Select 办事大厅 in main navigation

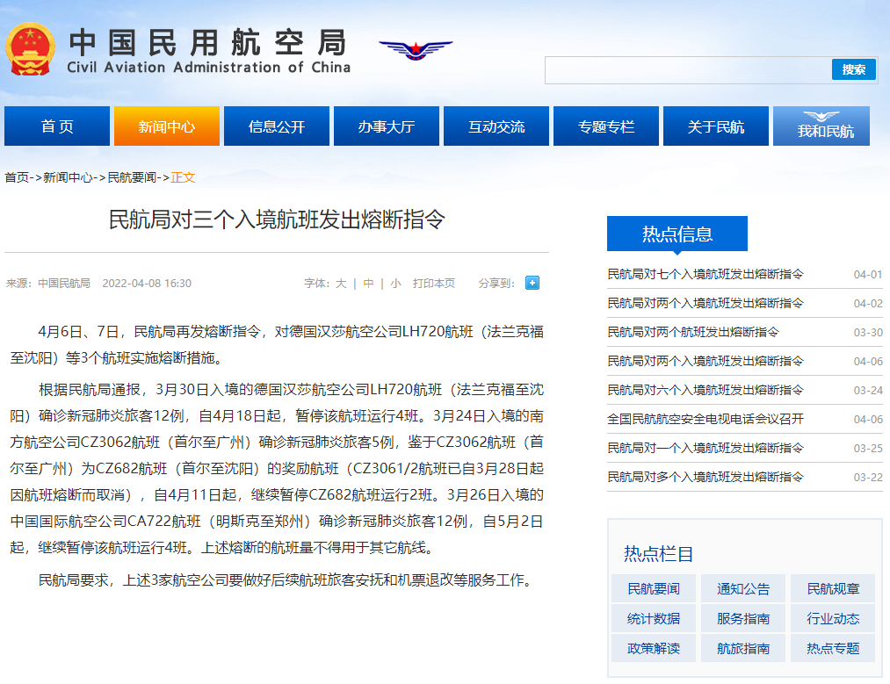coord(387,126)
